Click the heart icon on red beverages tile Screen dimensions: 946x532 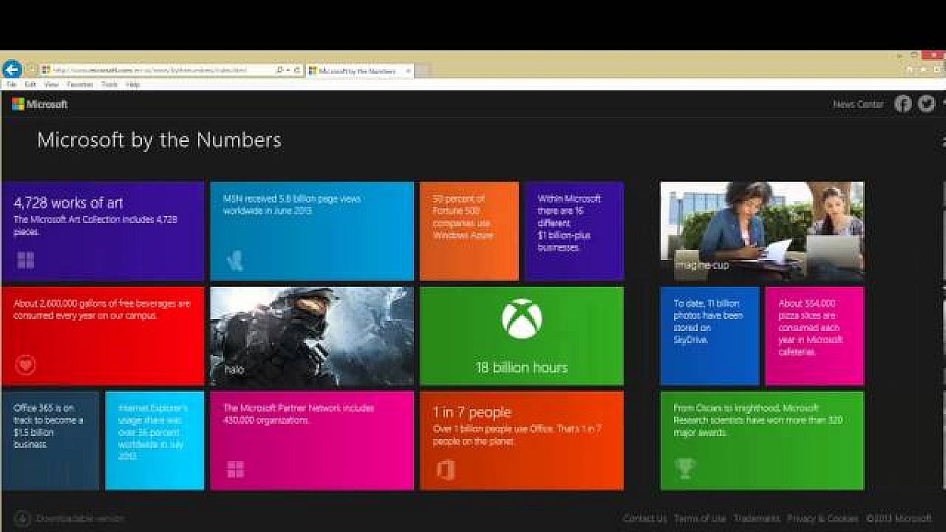click(x=25, y=364)
